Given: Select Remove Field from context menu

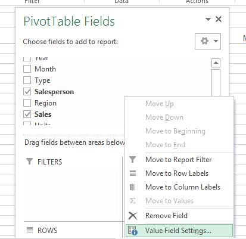Looking at the screenshot, I should click(179, 216).
